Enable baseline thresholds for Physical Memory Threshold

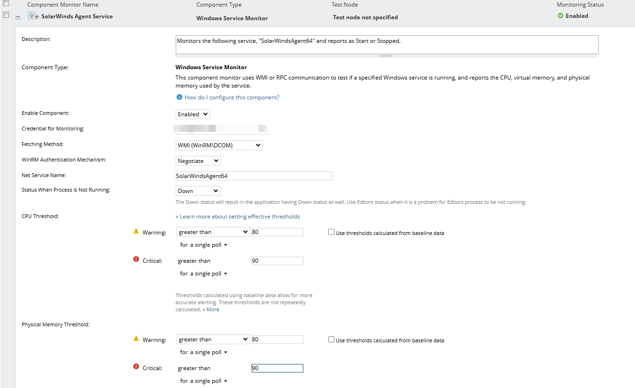[332, 339]
